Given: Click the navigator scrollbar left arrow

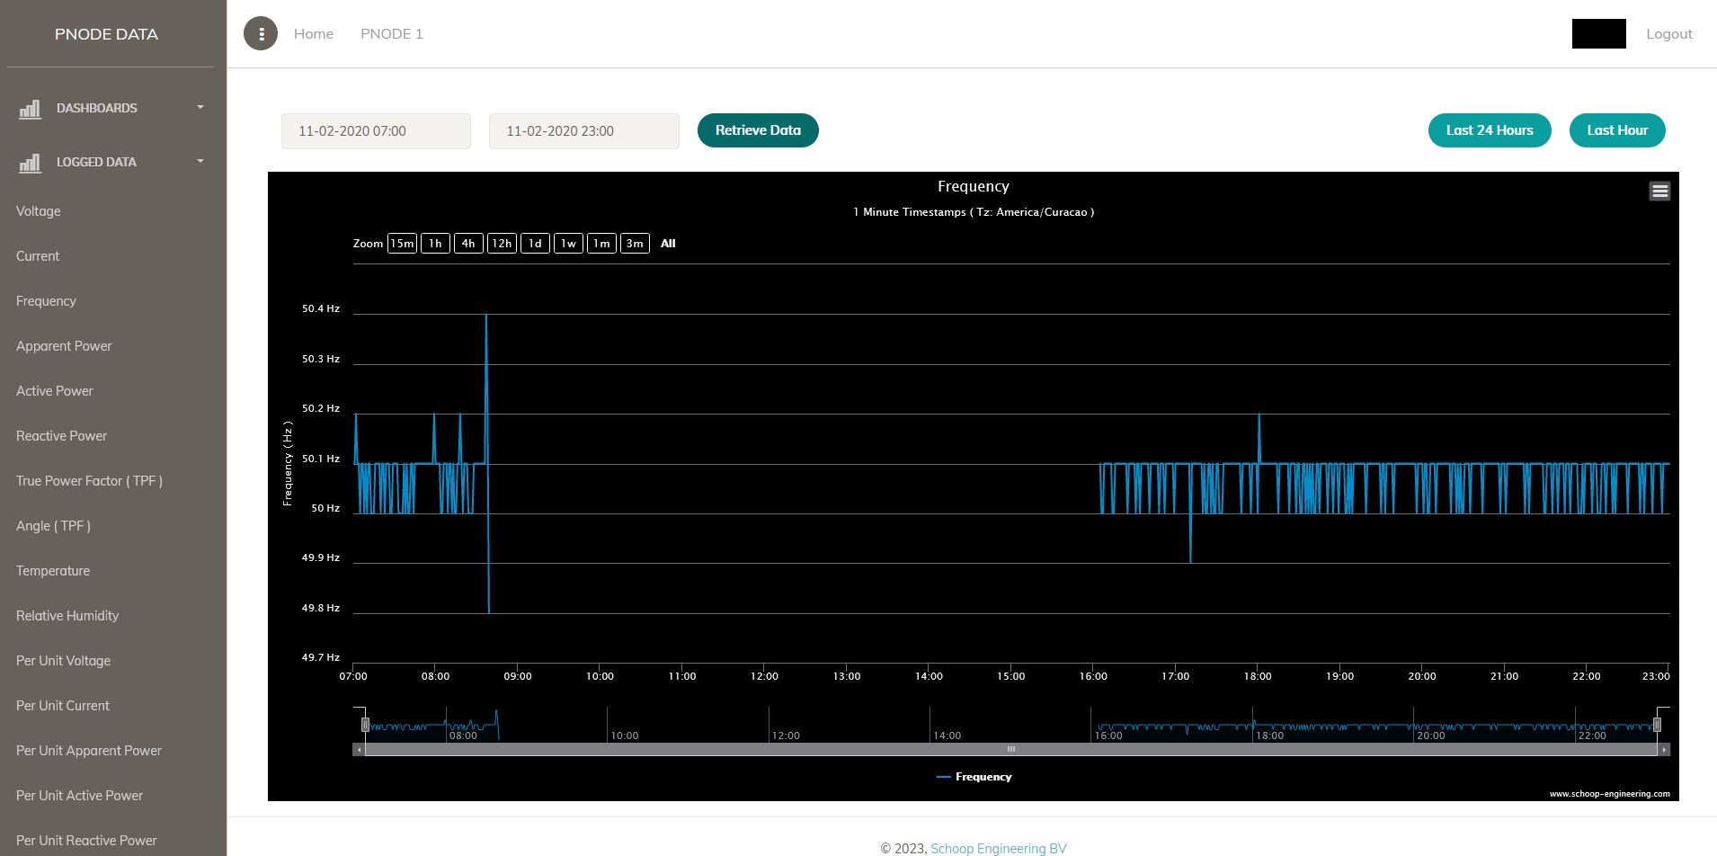Looking at the screenshot, I should pyautogui.click(x=360, y=750).
